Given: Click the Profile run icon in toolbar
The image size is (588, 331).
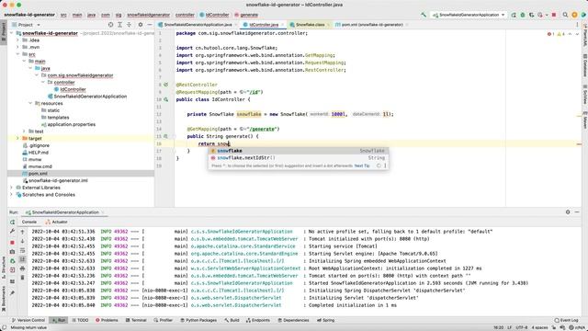Looking at the screenshot, I should coord(540,15).
